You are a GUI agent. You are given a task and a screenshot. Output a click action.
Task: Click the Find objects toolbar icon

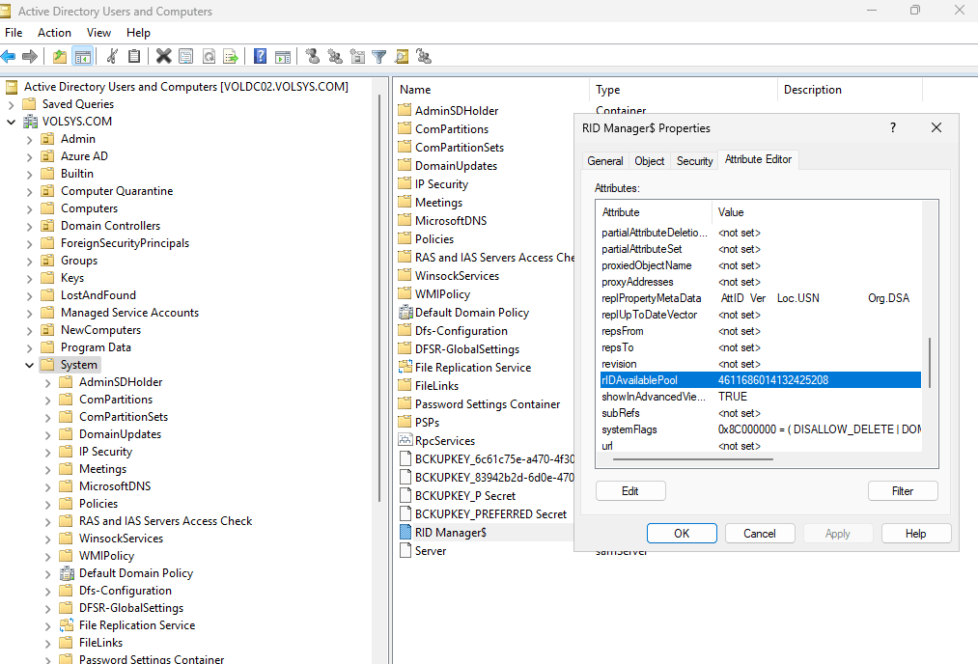click(x=402, y=57)
